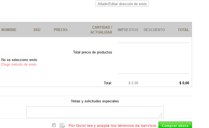Click the CANTIDAD / ACTUALIZAR column header
The image size is (209, 128).
click(x=101, y=30)
